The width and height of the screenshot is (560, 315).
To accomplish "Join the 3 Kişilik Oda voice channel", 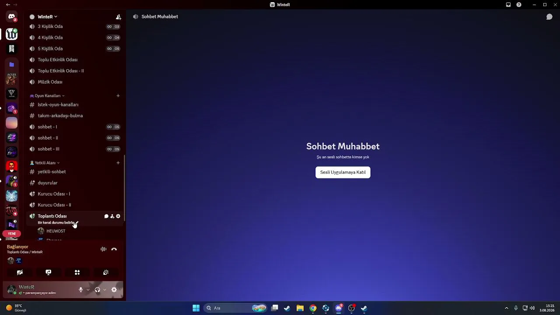I will (75, 27).
